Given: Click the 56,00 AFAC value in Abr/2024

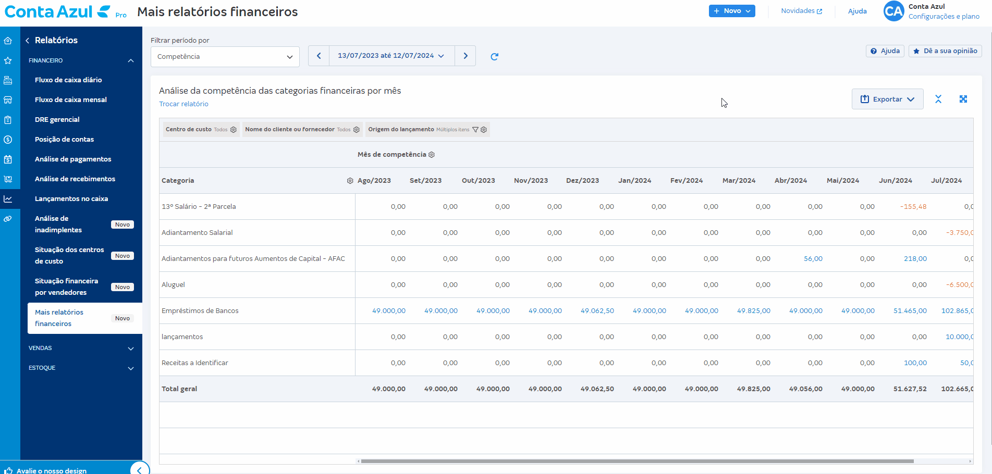Looking at the screenshot, I should click(813, 259).
